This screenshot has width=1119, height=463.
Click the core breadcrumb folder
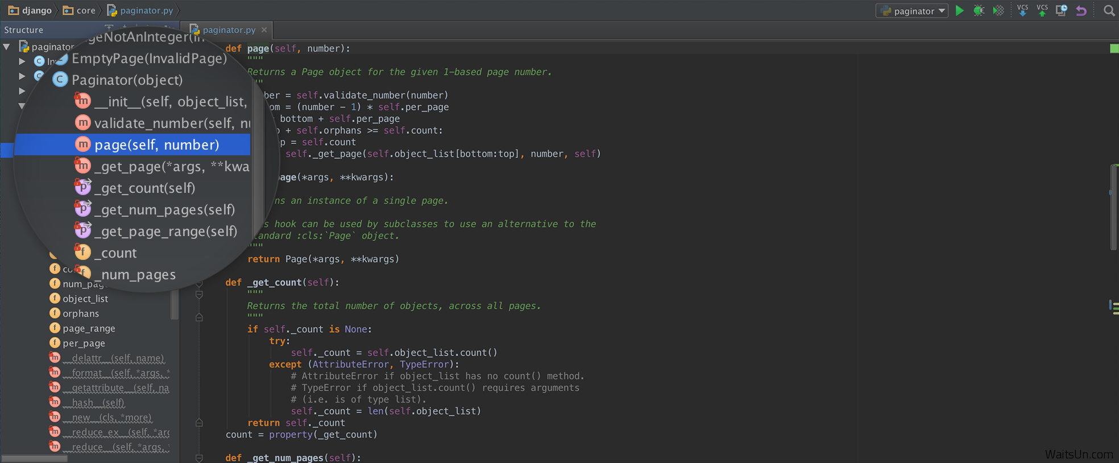click(80, 10)
